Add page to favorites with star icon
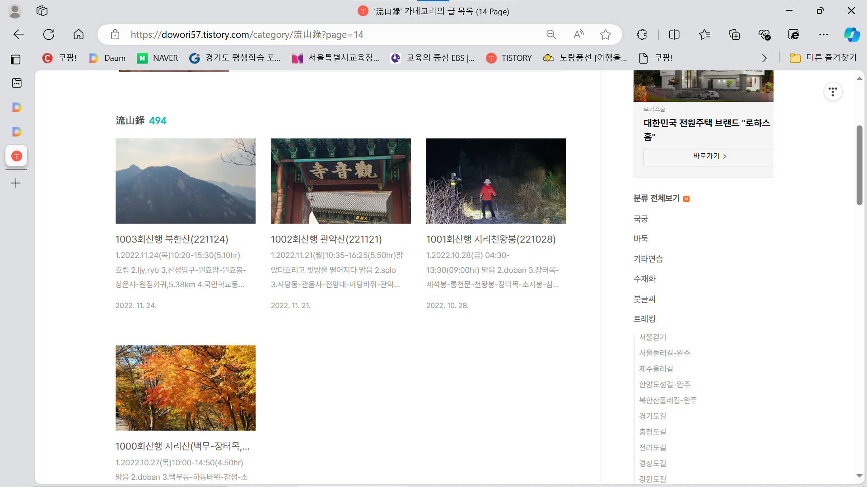 click(606, 35)
